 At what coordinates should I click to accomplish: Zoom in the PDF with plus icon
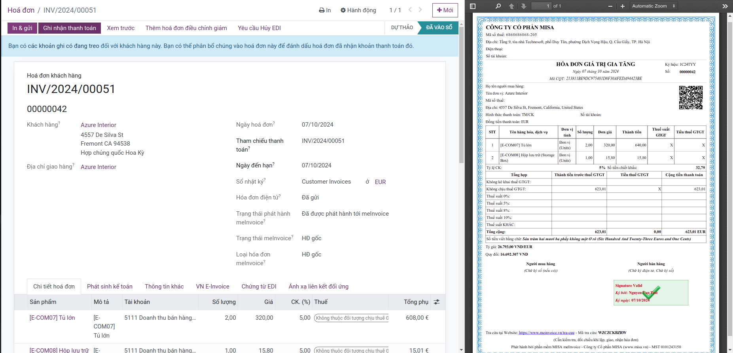coord(622,6)
